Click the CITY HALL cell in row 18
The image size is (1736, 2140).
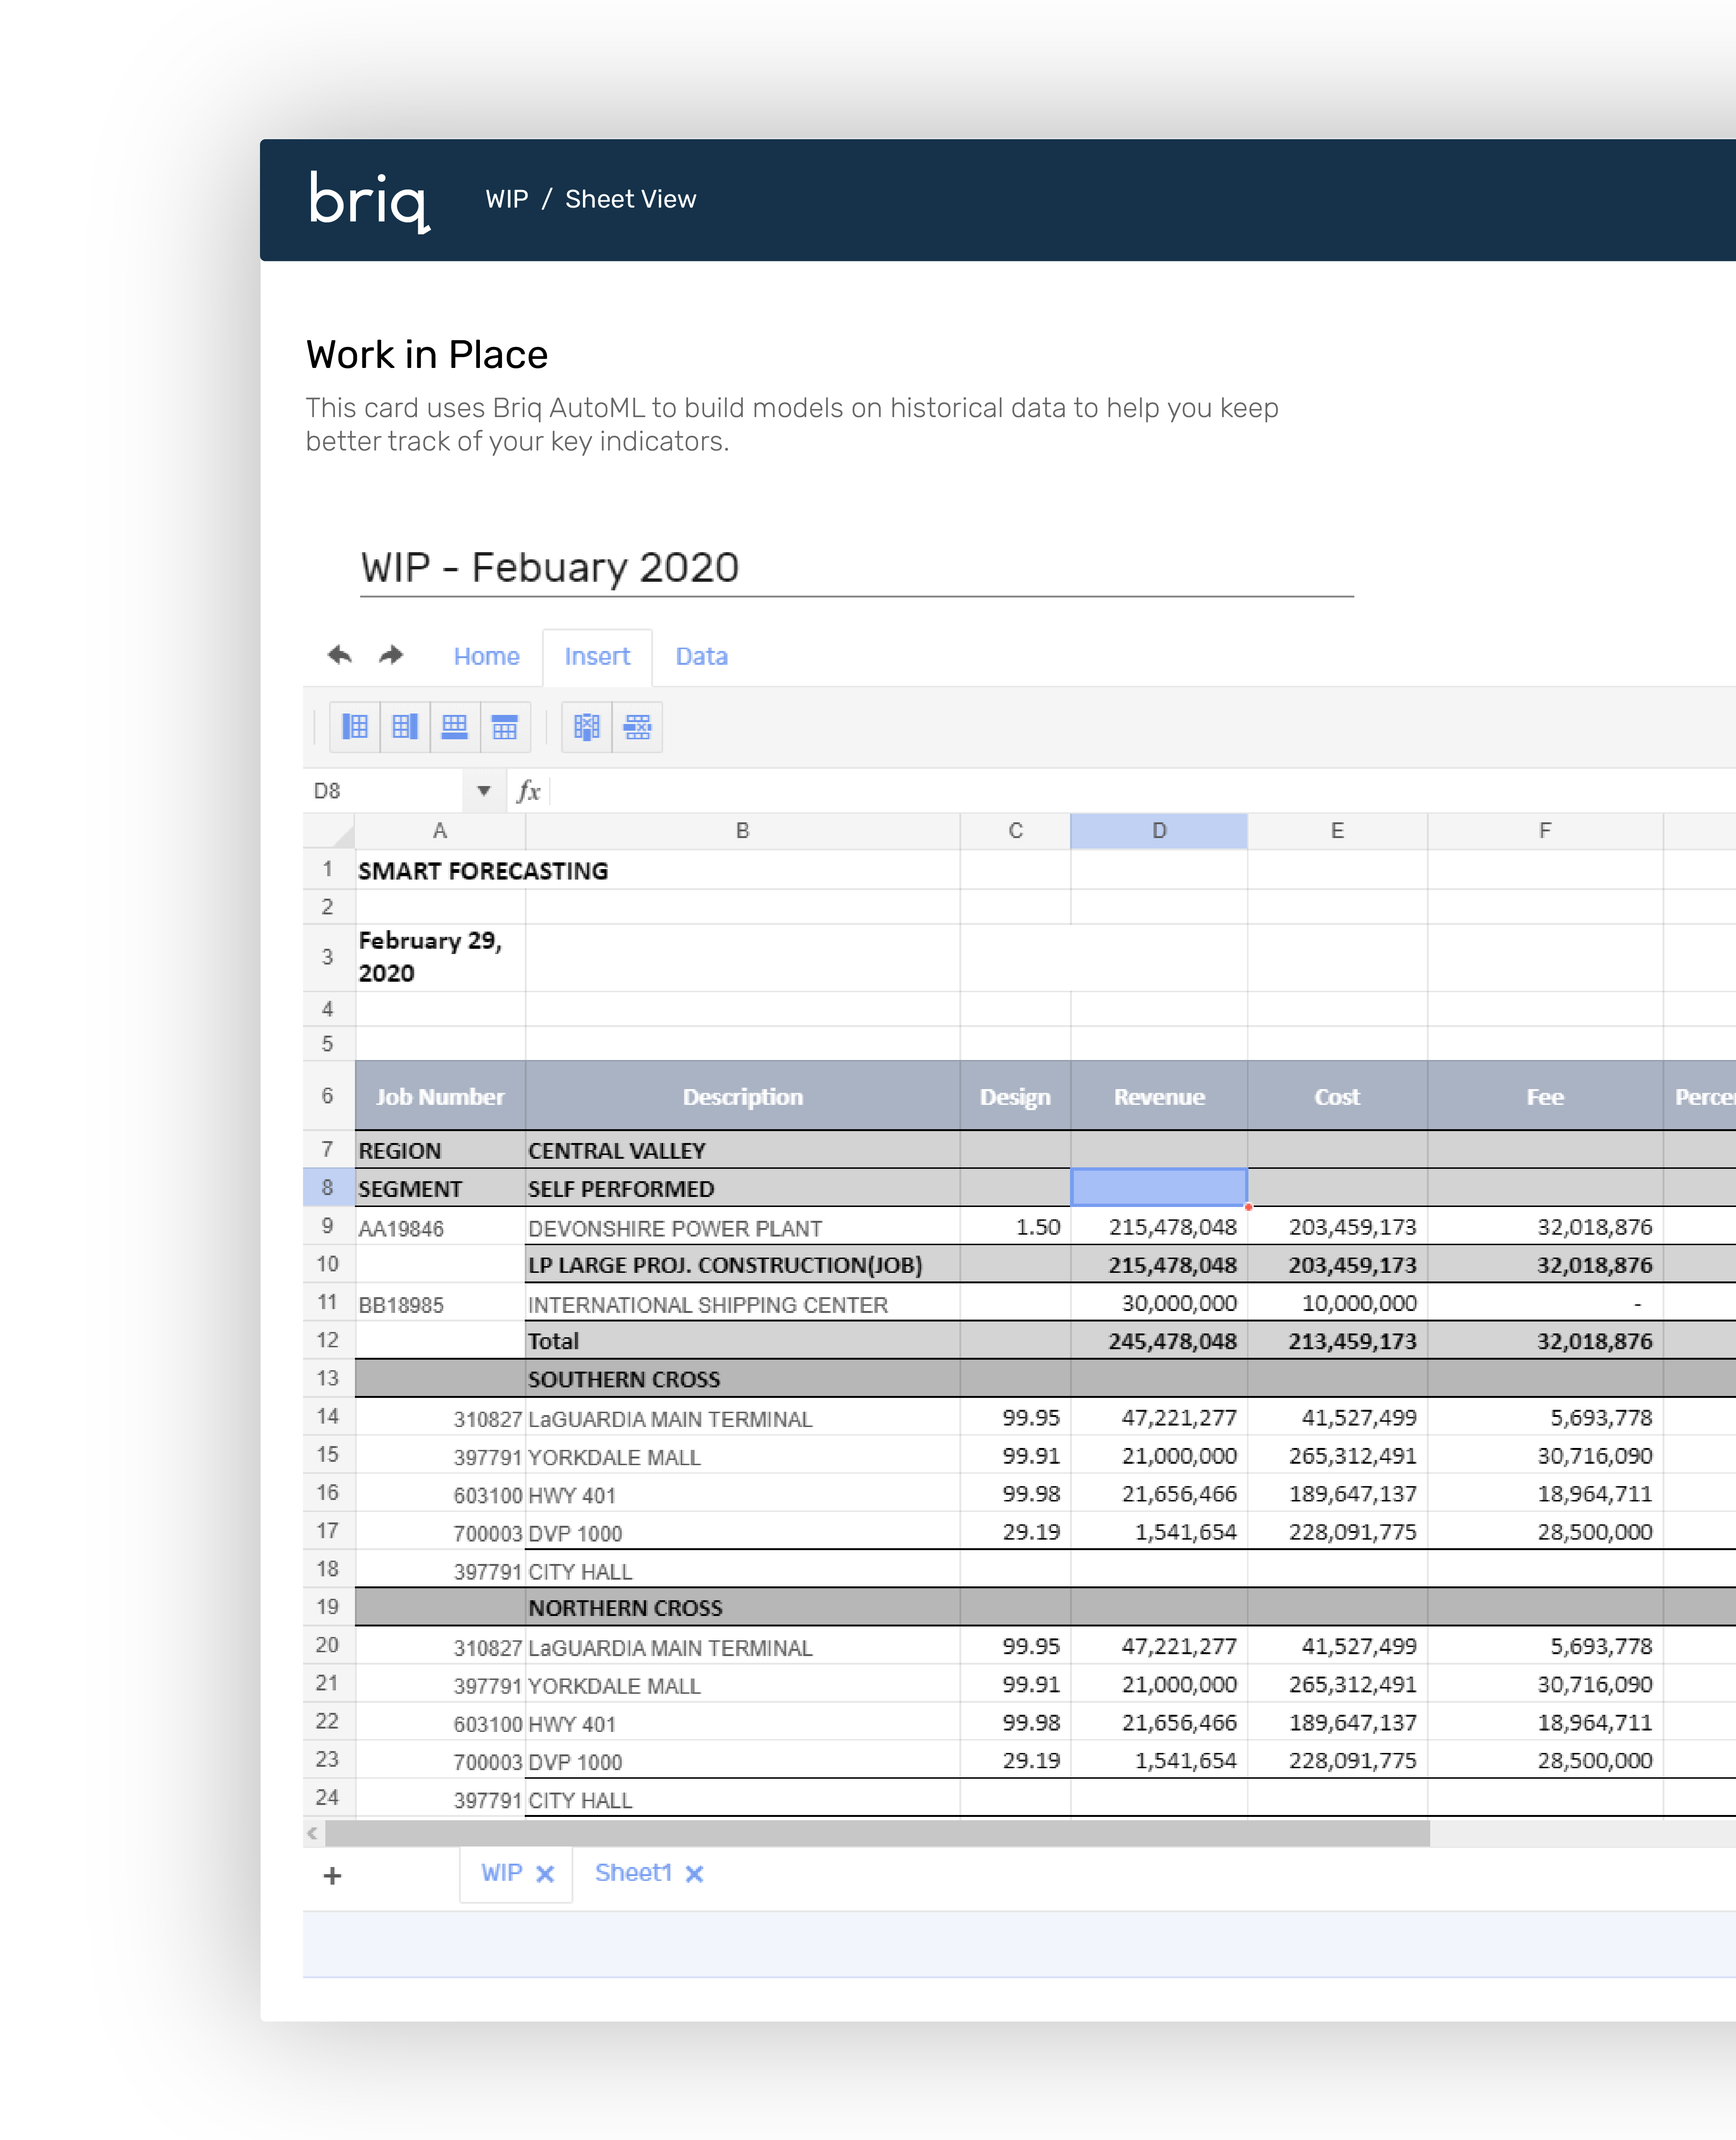[743, 1571]
